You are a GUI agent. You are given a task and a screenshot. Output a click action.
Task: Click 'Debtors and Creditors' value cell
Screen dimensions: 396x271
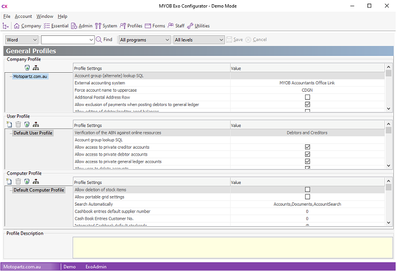pos(307,133)
